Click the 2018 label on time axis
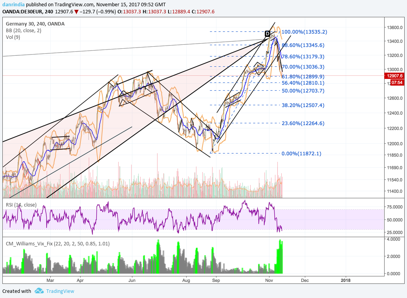 (345, 280)
